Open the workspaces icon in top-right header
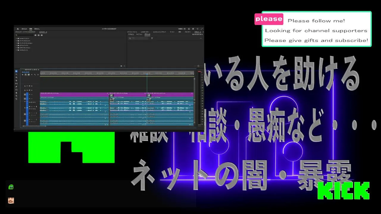 (x=185, y=29)
